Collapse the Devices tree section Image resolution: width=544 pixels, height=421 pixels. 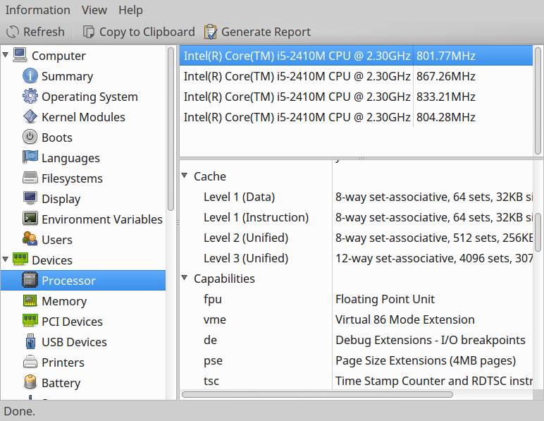click(x=5, y=260)
